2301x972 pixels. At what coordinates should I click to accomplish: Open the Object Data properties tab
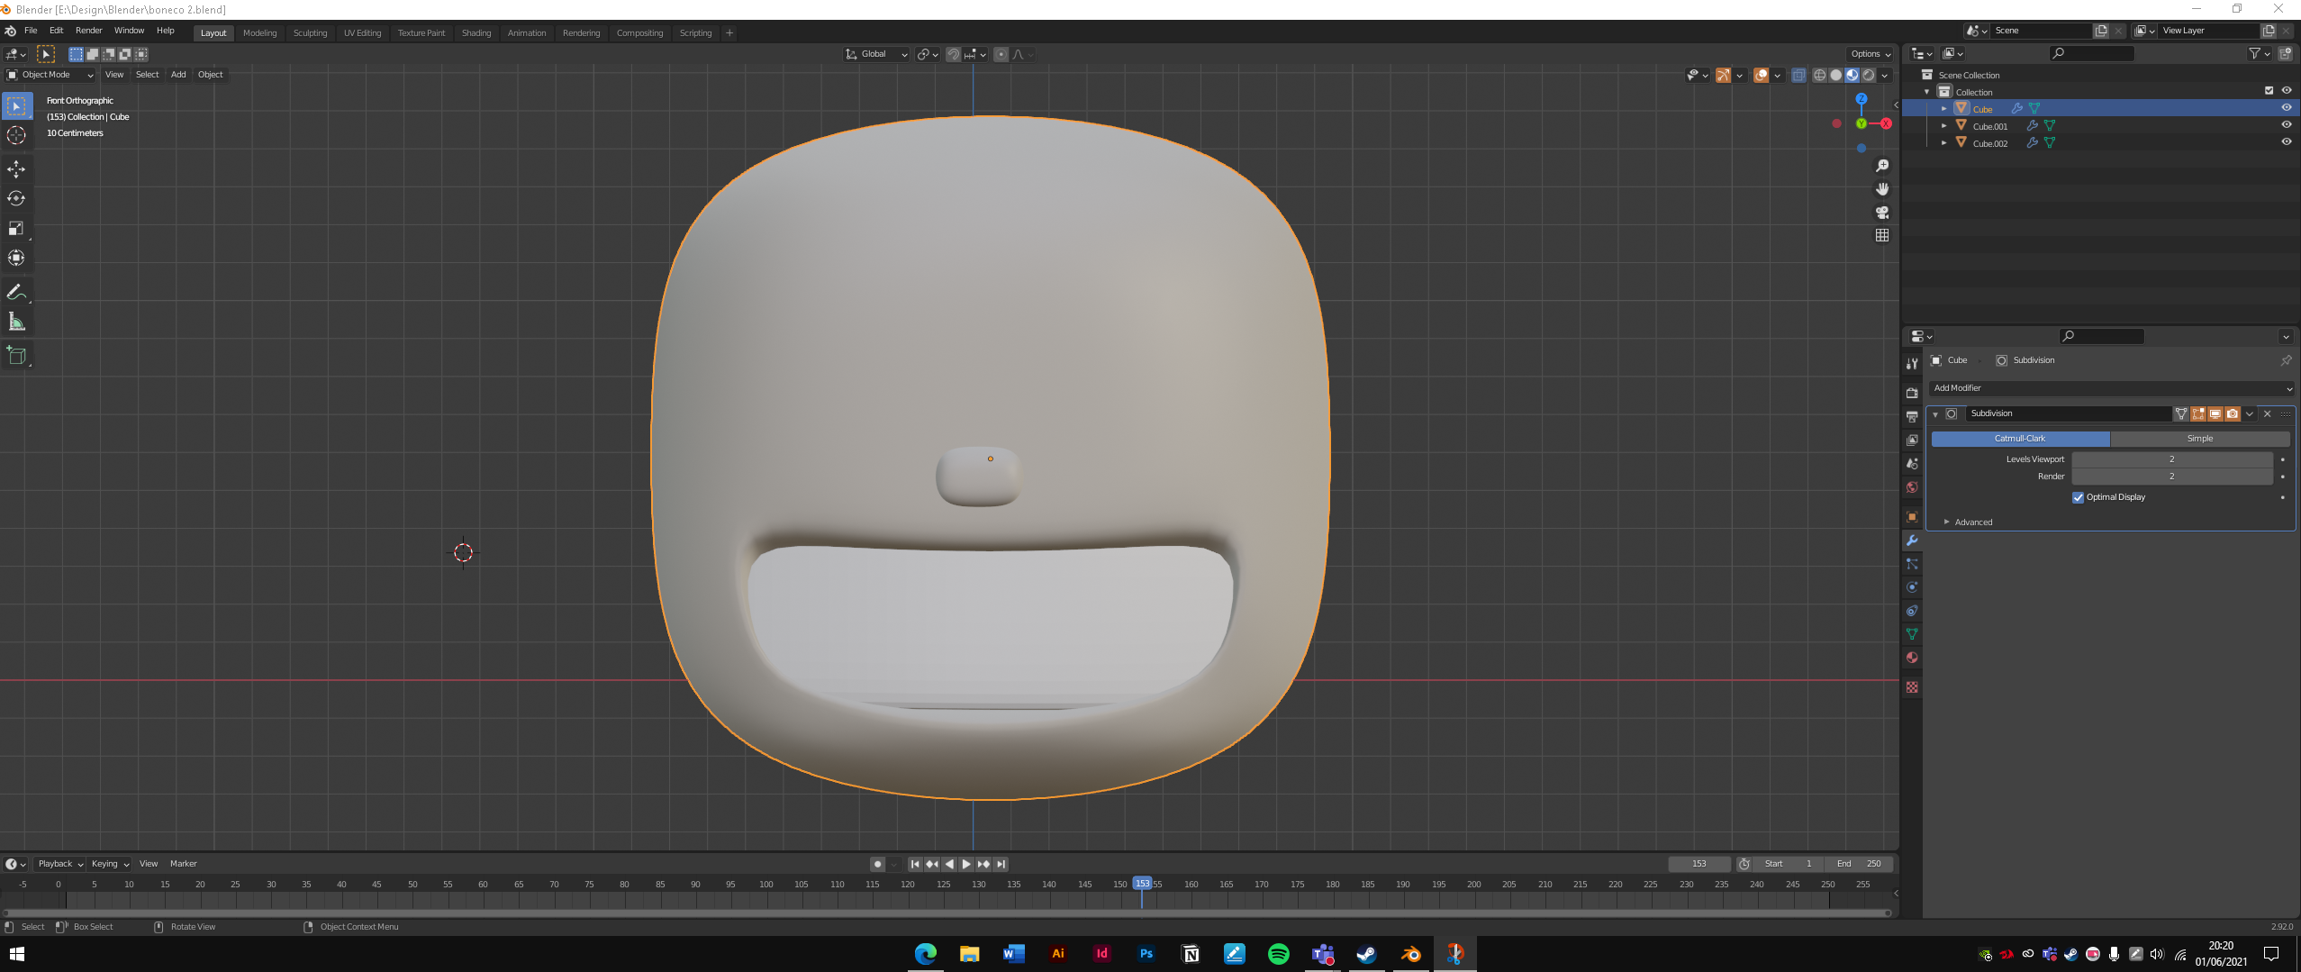click(1912, 634)
